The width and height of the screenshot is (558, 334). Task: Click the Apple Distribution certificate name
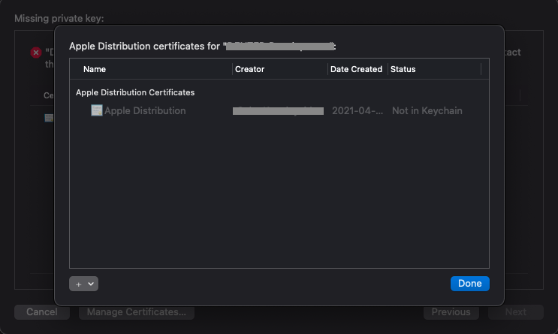pos(145,110)
